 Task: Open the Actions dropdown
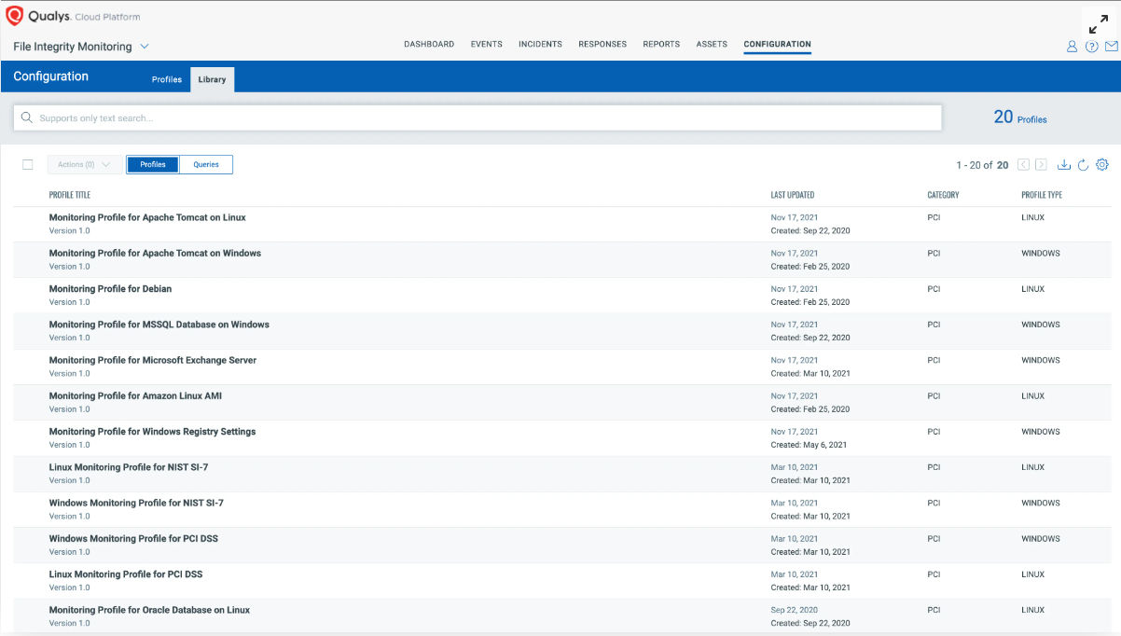84,164
